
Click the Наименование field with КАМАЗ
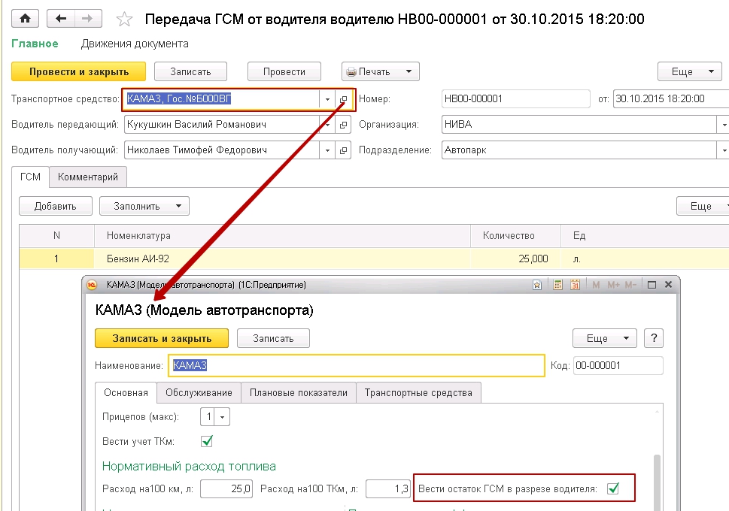tap(357, 365)
